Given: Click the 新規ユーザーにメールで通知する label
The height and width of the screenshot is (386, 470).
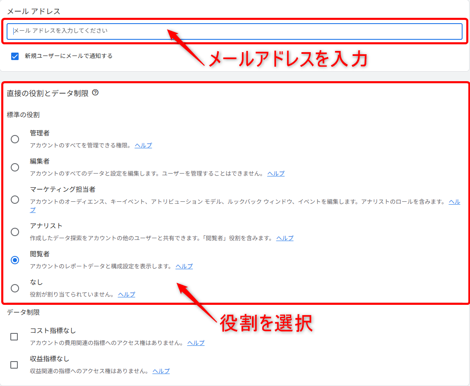Looking at the screenshot, I should [69, 56].
